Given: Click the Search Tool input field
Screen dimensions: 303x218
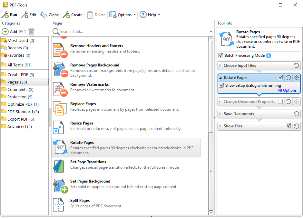Looking at the screenshot, I should (x=133, y=32).
